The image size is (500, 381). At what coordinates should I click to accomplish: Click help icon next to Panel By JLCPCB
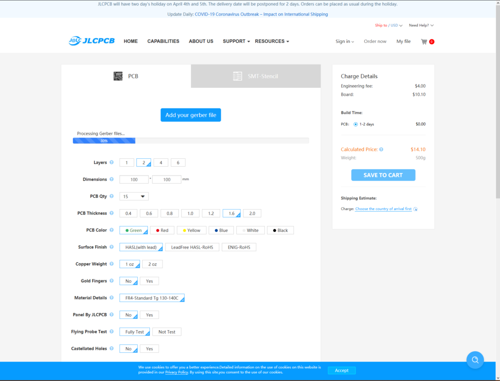pos(112,314)
